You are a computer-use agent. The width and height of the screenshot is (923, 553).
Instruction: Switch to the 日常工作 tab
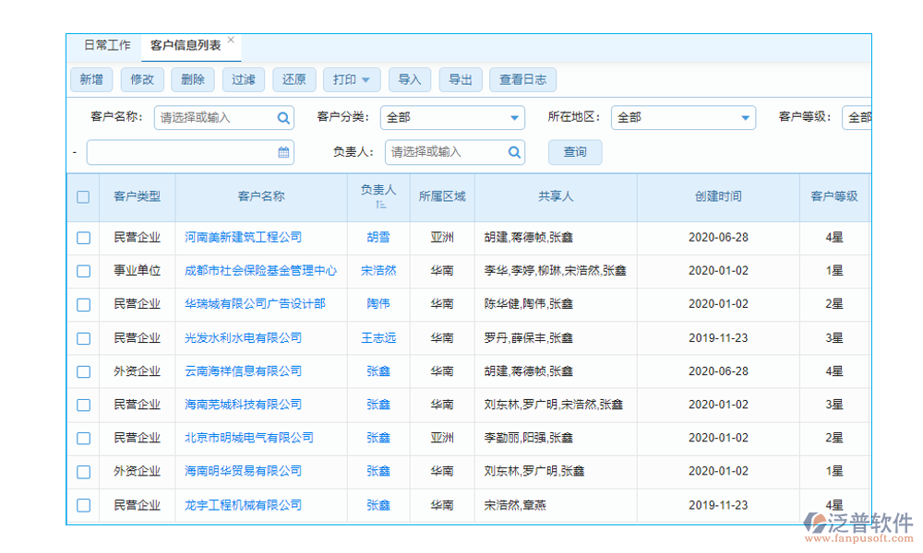pyautogui.click(x=105, y=44)
